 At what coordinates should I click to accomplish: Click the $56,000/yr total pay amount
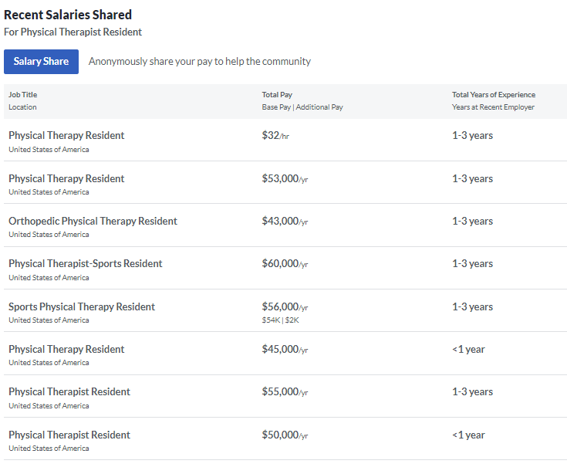[285, 306]
